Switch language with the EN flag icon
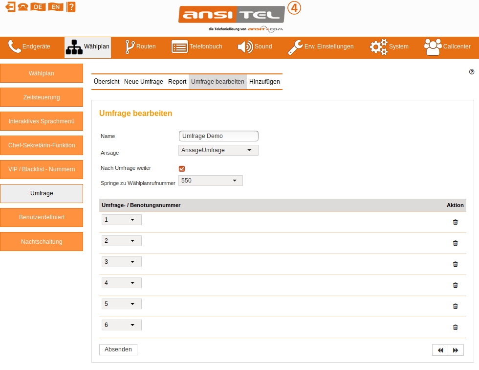This screenshot has height=370, width=479. point(55,7)
